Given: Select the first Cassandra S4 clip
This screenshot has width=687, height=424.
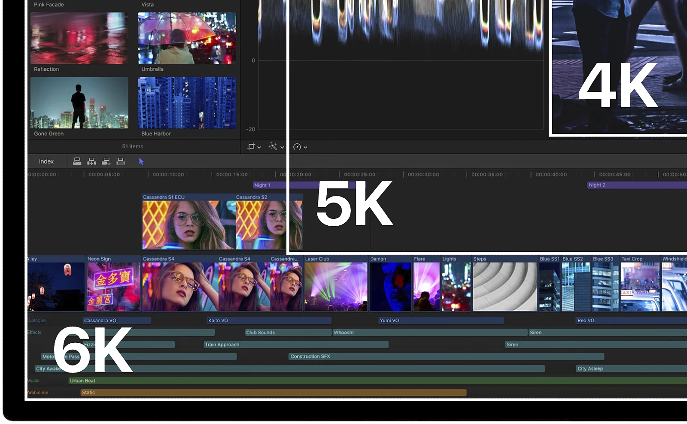Looking at the screenshot, I should click(x=180, y=283).
